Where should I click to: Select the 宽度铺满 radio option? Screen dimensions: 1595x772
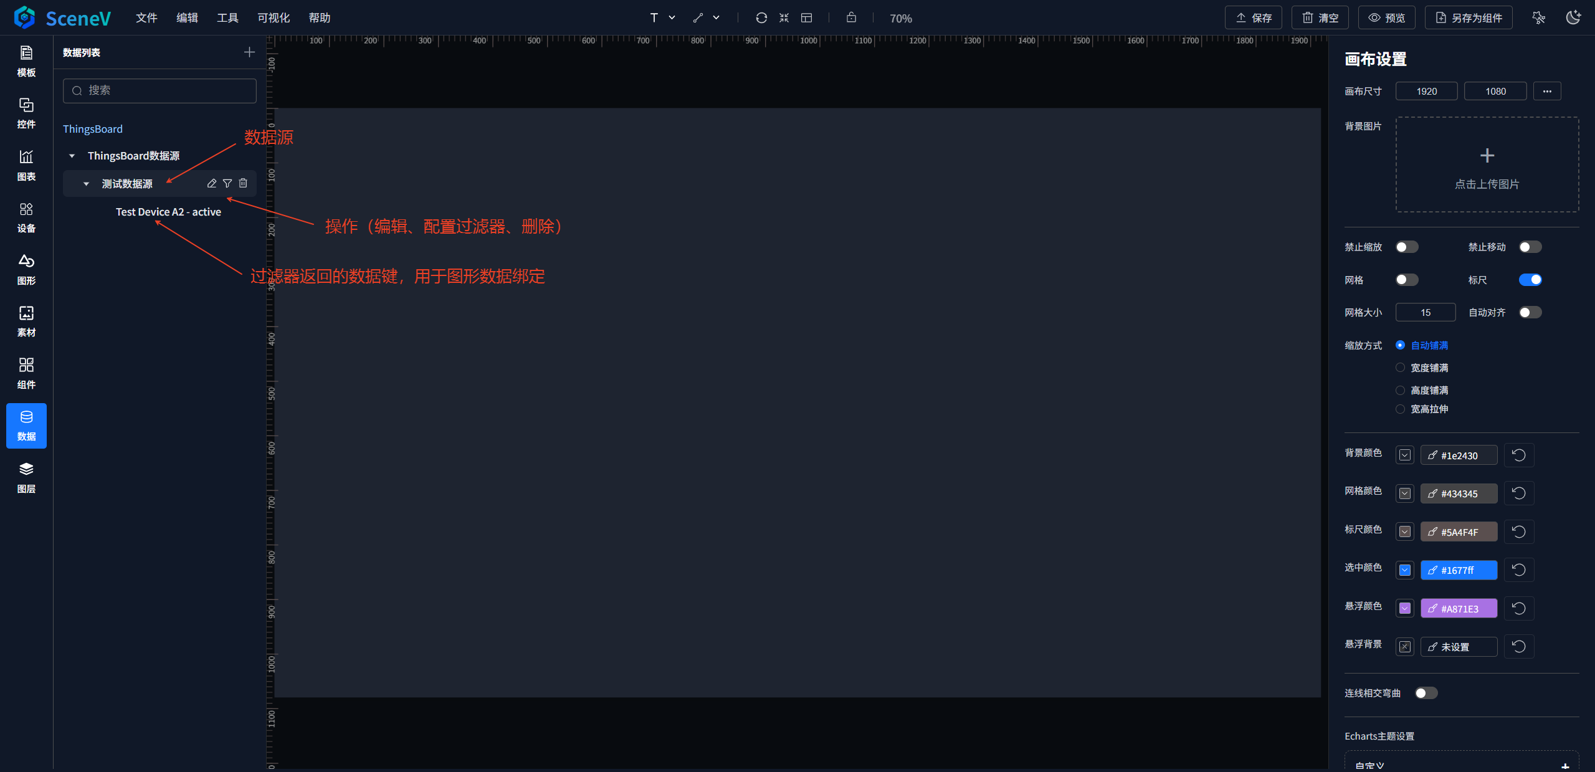pos(1400,368)
